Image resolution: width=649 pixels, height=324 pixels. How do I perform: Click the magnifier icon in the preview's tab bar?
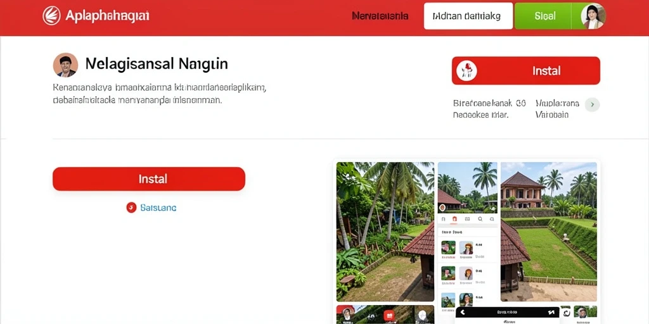tap(480, 219)
